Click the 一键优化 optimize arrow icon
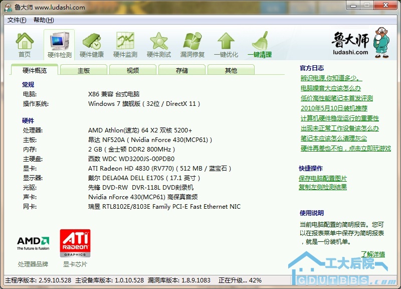 point(226,41)
